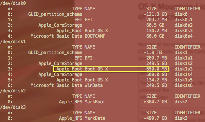Select the disk1s3 identifier

[x=184, y=69]
